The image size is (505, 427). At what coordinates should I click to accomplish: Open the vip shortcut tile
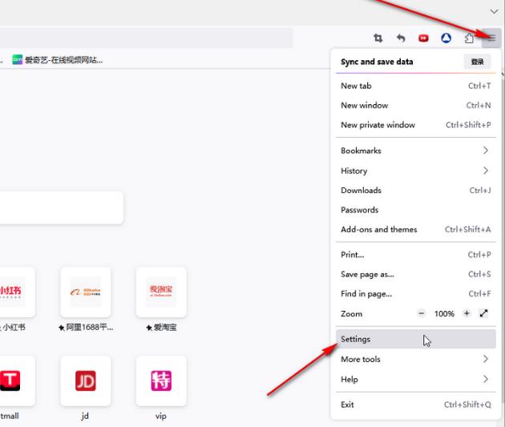click(x=161, y=381)
